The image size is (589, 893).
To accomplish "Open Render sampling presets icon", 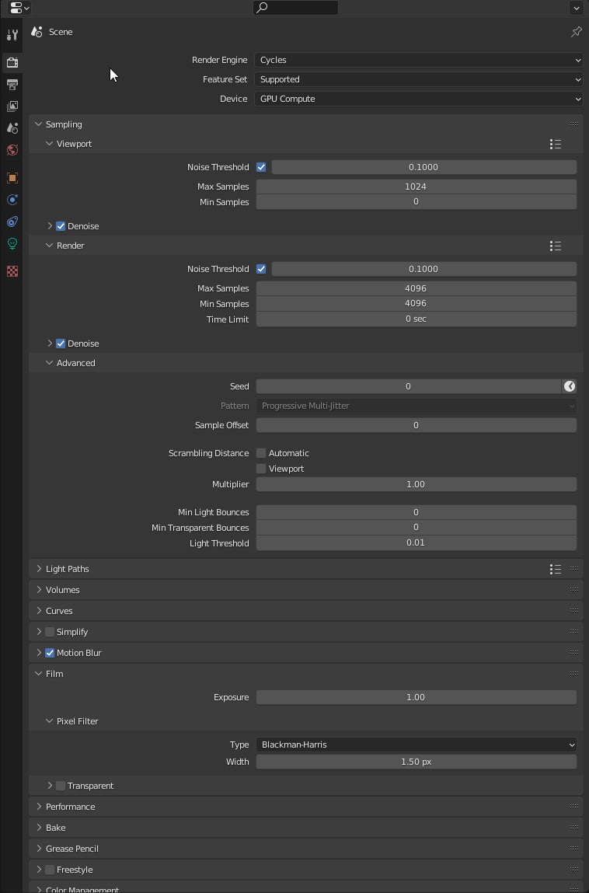I will pos(556,246).
